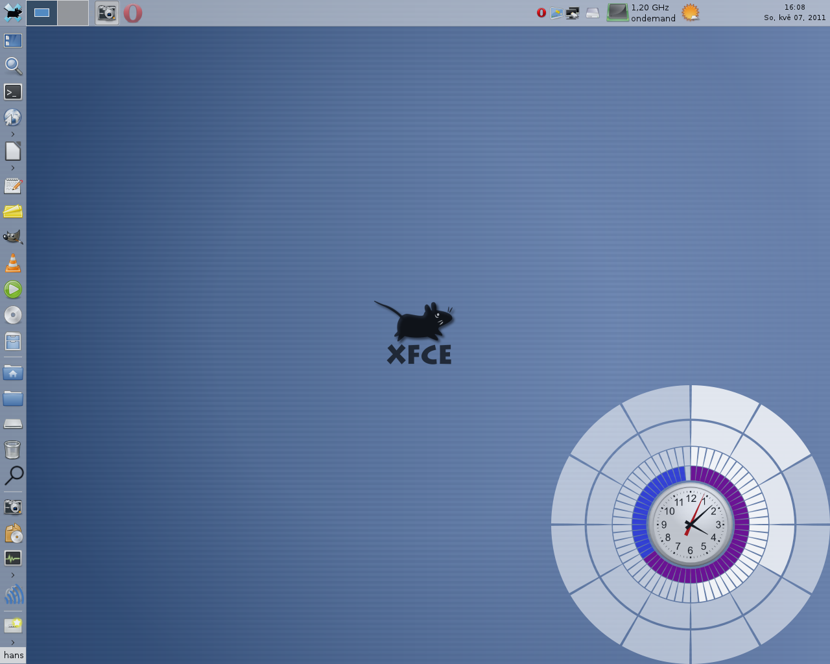Switch to the second gray workspace
830x664 pixels.
point(73,13)
